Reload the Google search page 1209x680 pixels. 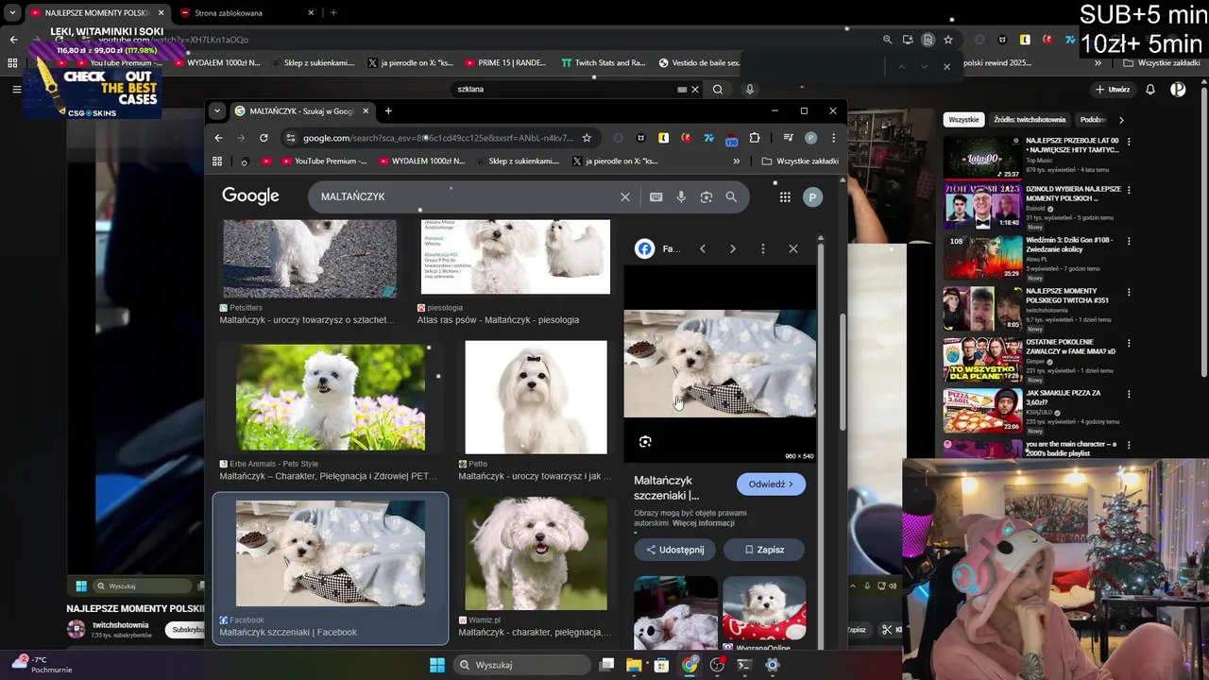click(264, 138)
